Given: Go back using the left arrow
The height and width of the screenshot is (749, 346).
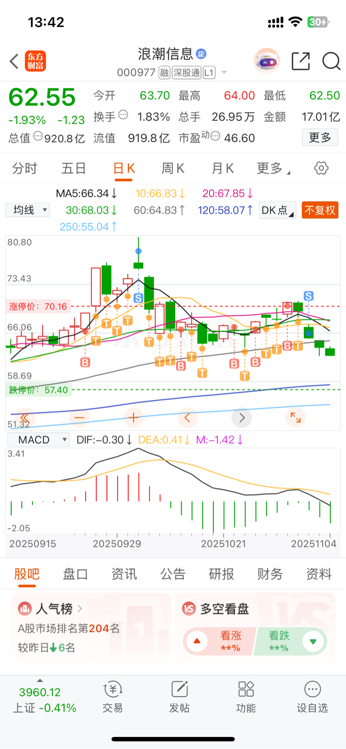Looking at the screenshot, I should tap(14, 61).
